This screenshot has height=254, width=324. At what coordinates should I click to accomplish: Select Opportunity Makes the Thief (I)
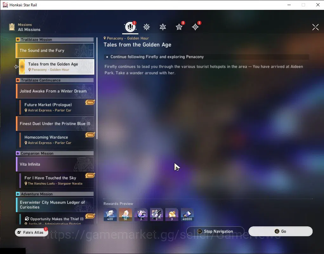pyautogui.click(x=56, y=219)
